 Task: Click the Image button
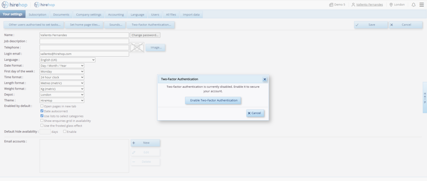[156, 47]
